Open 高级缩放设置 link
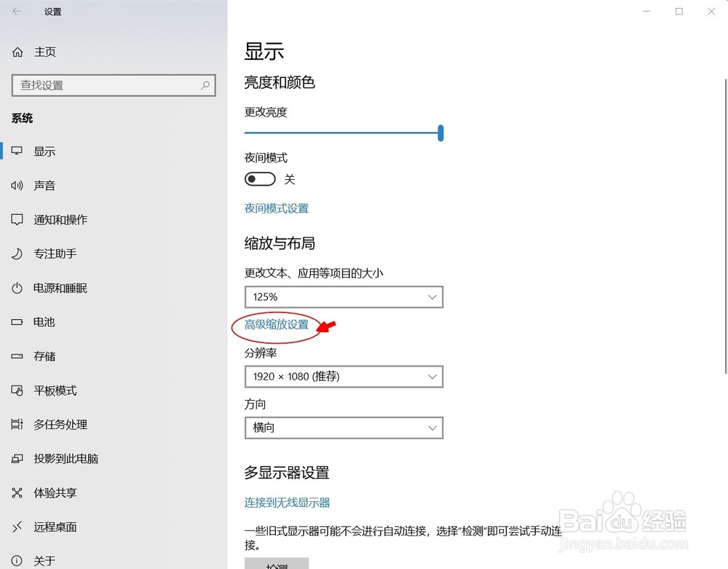728x569 pixels. tap(276, 326)
